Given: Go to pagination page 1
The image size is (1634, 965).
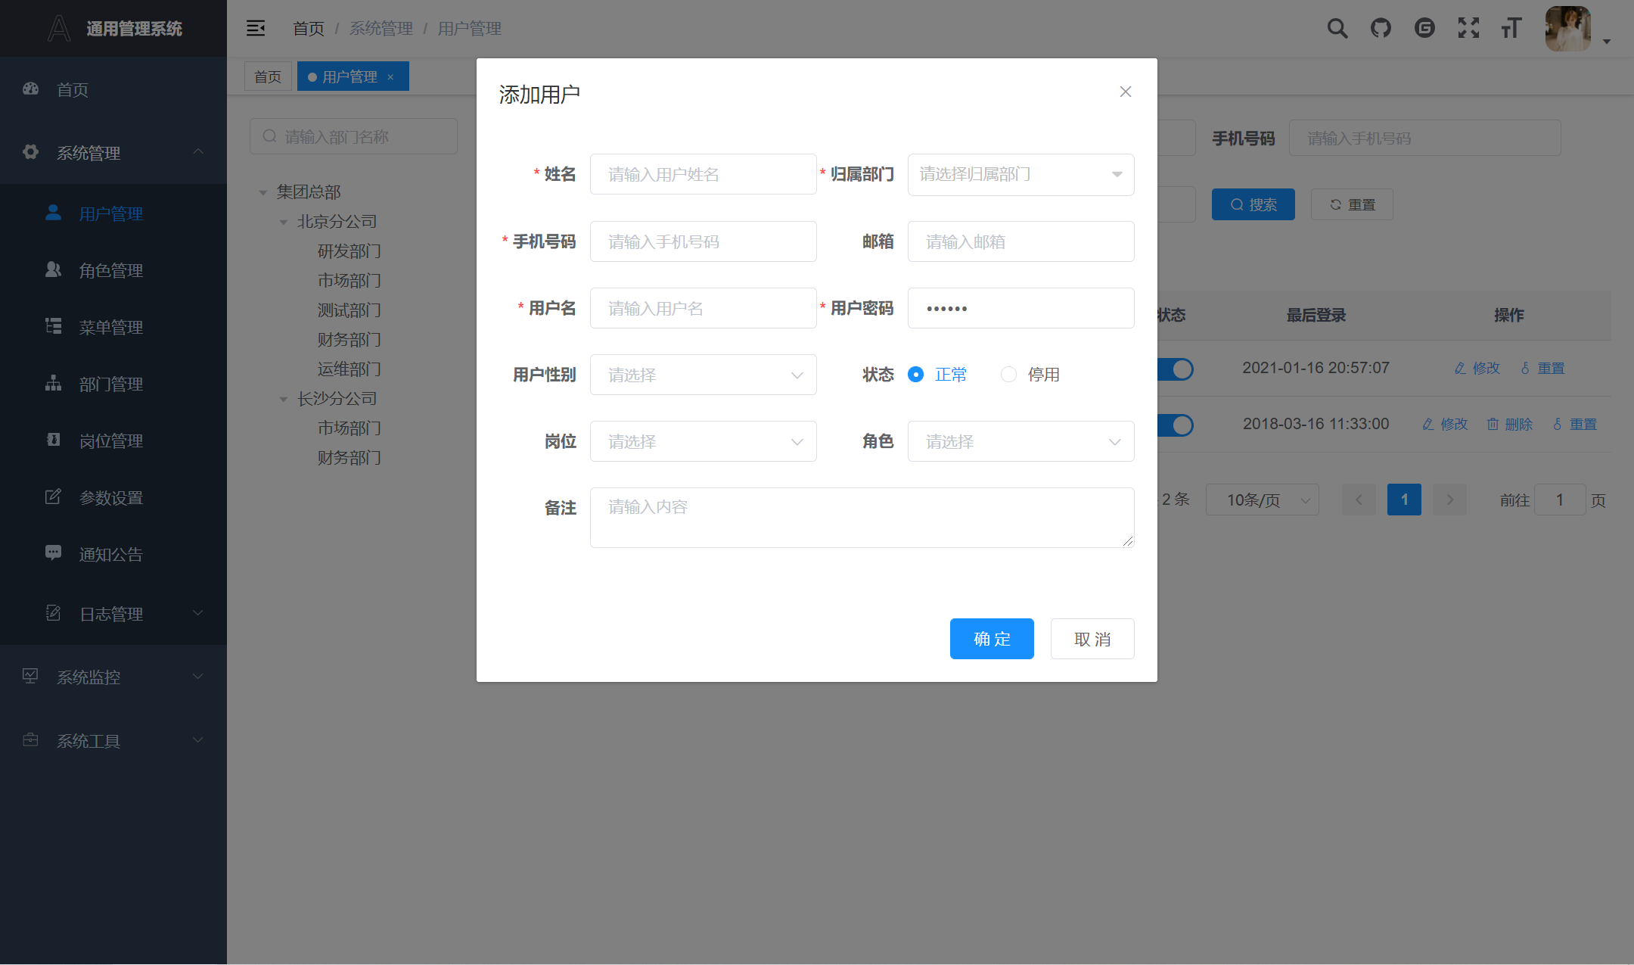Looking at the screenshot, I should (x=1404, y=500).
